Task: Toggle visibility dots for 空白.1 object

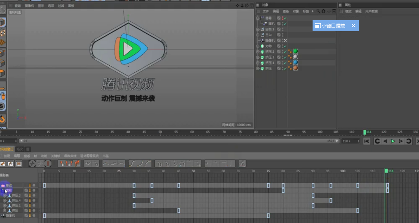Action: coord(282,29)
